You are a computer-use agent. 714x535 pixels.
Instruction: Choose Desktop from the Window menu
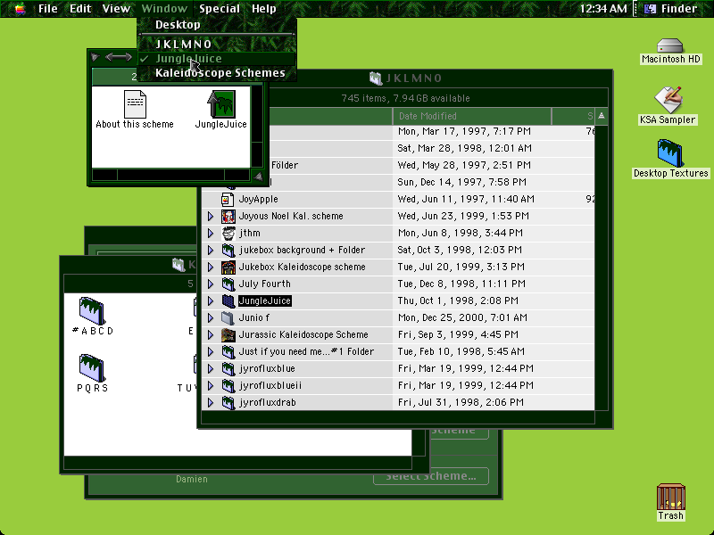click(217, 25)
